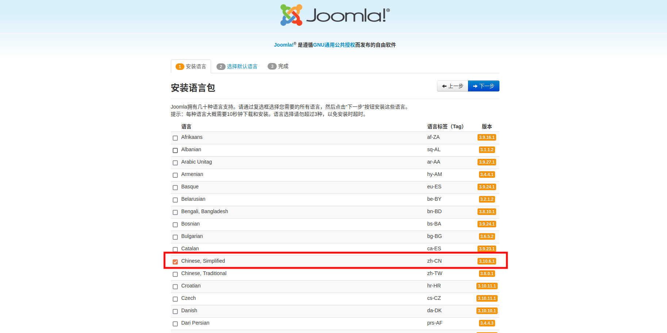This screenshot has height=333, width=667.
Task: Tick the Armenian checkbox
Action: 175,175
